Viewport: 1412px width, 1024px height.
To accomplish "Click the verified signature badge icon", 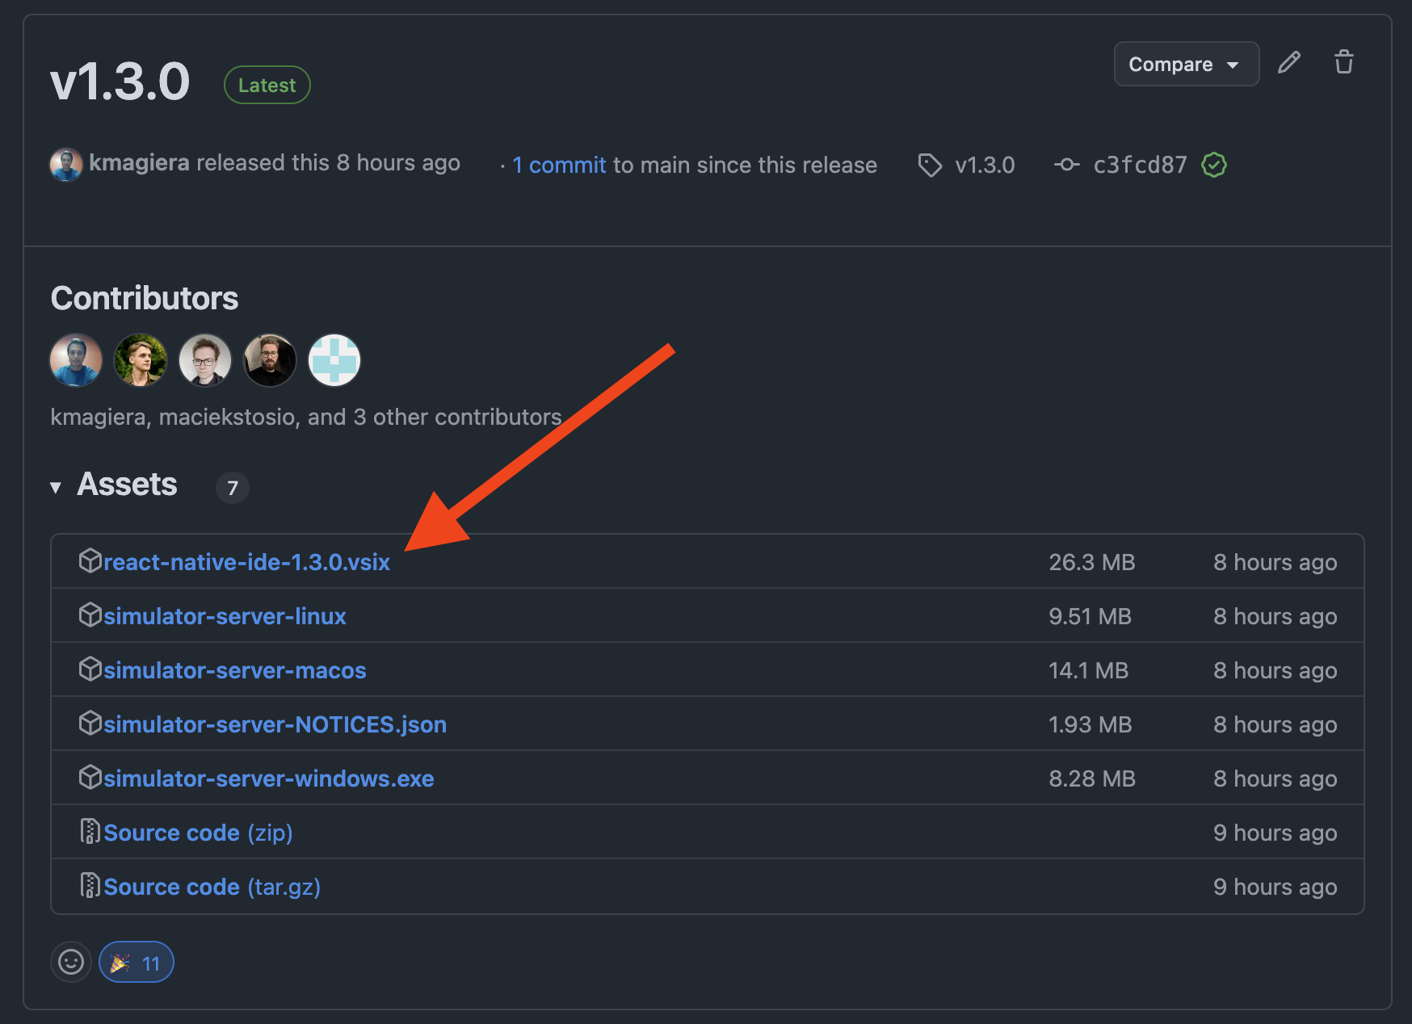I will (1214, 165).
